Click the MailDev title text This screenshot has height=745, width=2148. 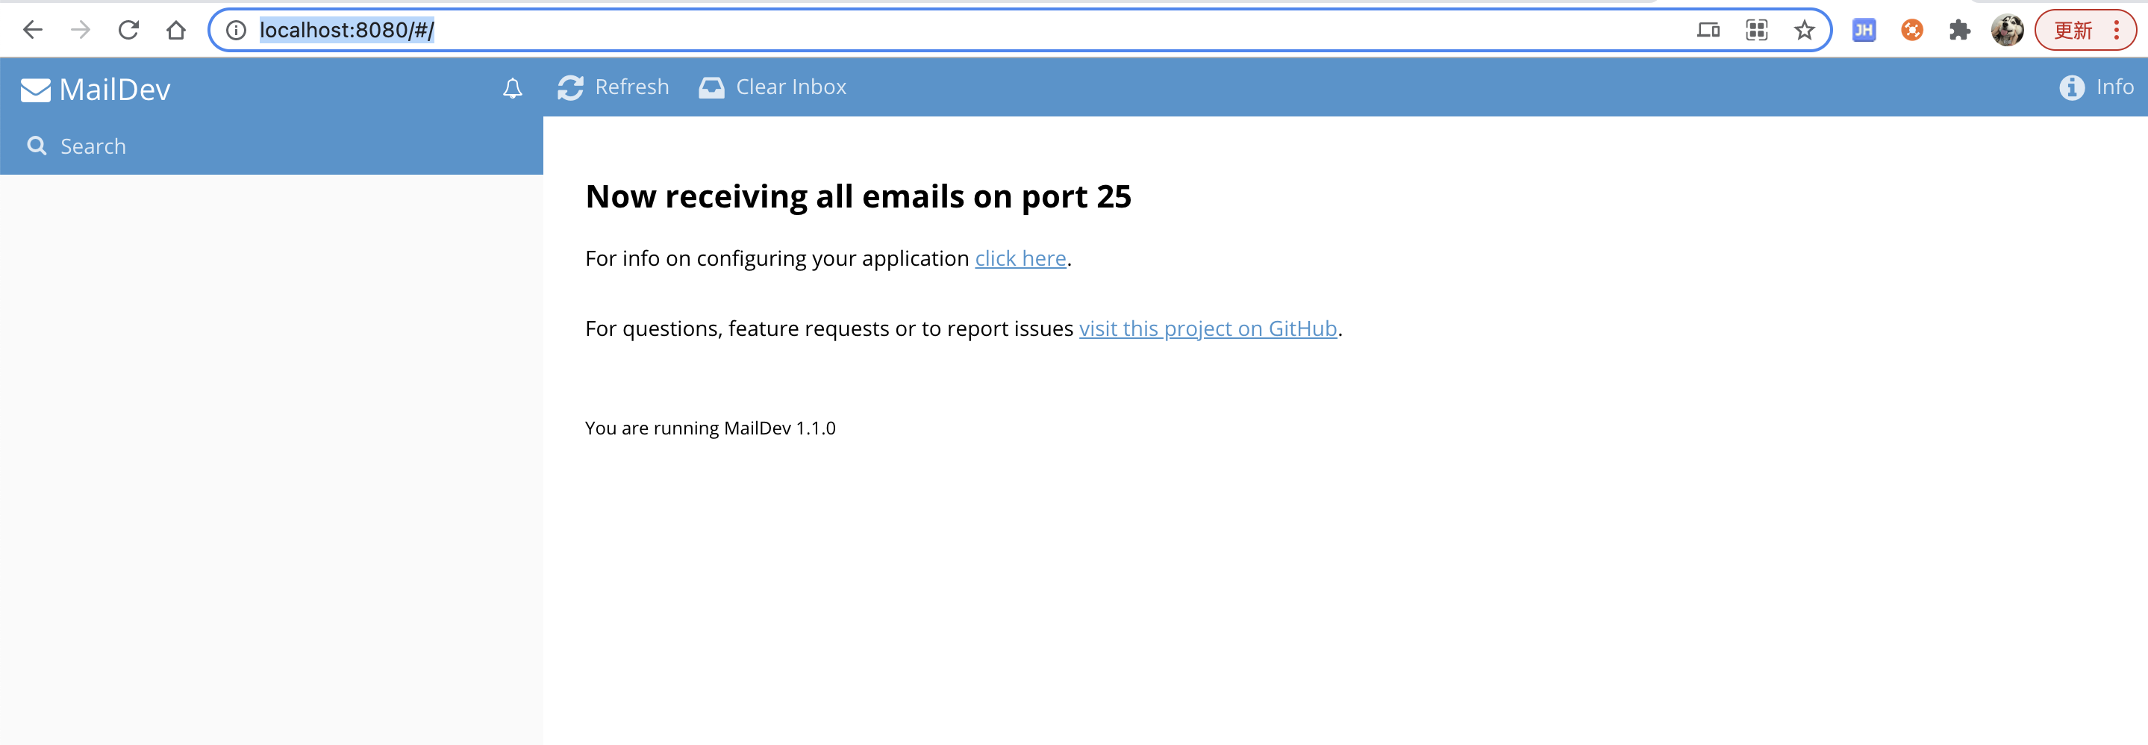tap(115, 90)
